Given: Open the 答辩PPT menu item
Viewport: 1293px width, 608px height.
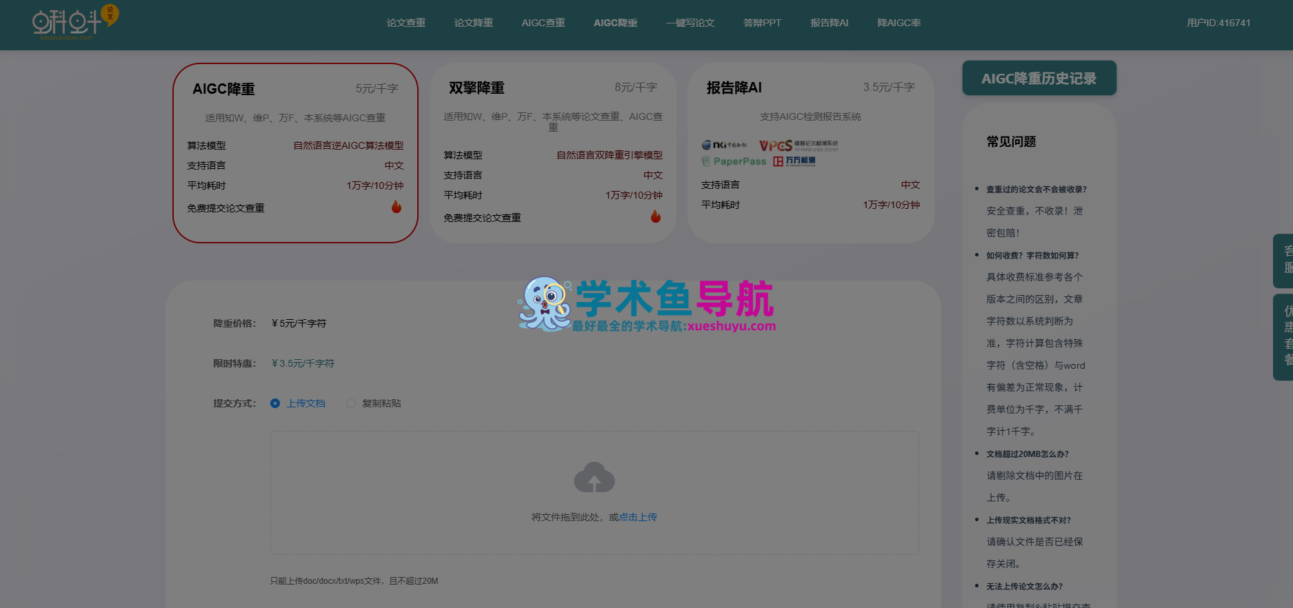Looking at the screenshot, I should coord(762,23).
